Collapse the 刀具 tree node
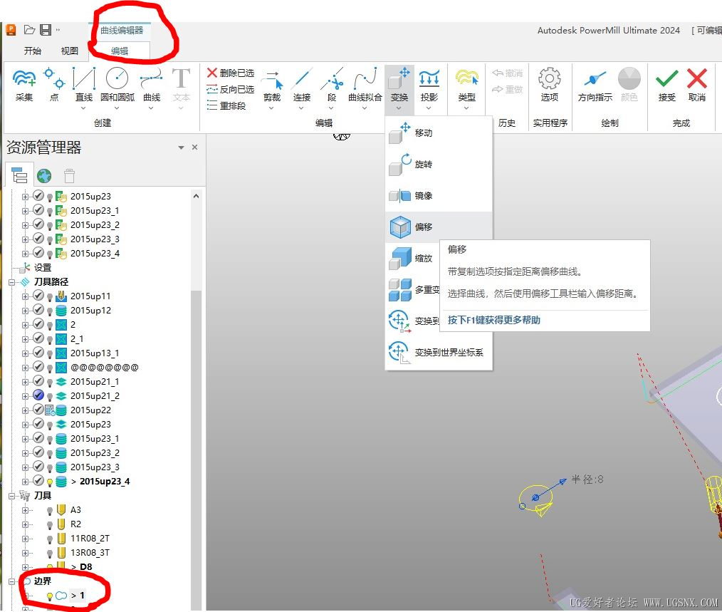Viewport: 722px width, 612px height. (x=11, y=496)
